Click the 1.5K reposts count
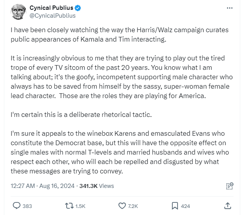The height and width of the screenshot is (215, 241). click(80, 206)
